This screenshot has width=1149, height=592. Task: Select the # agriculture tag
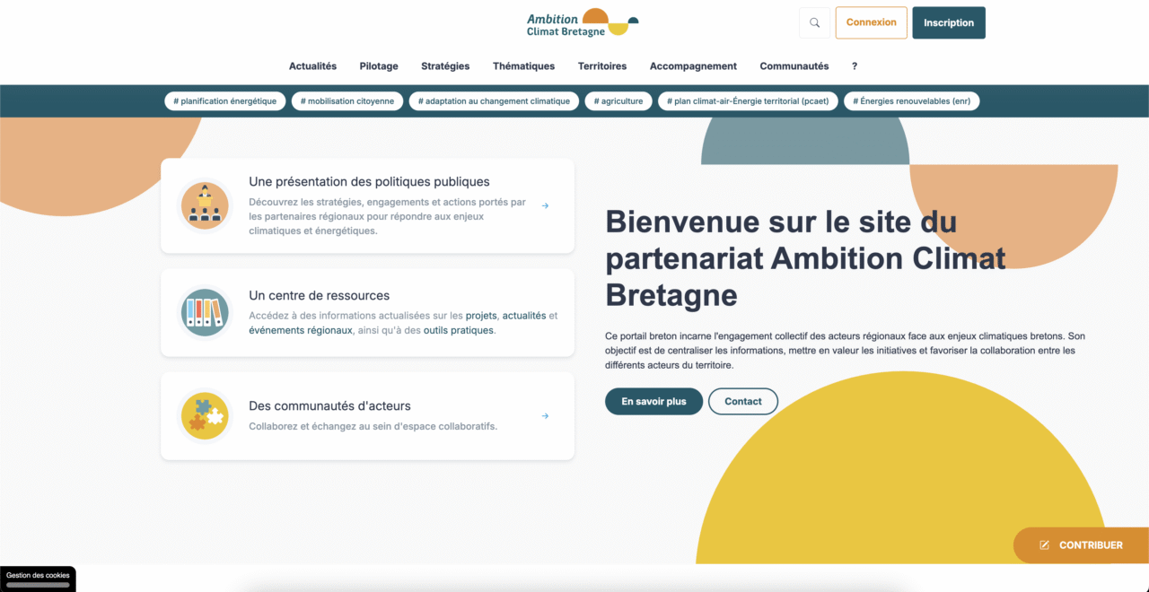coord(618,101)
